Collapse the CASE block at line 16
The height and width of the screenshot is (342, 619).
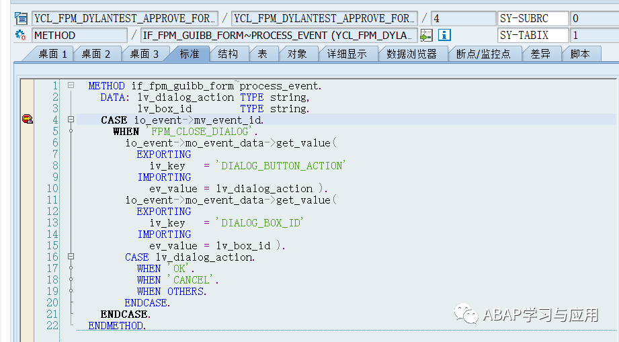pos(71,257)
